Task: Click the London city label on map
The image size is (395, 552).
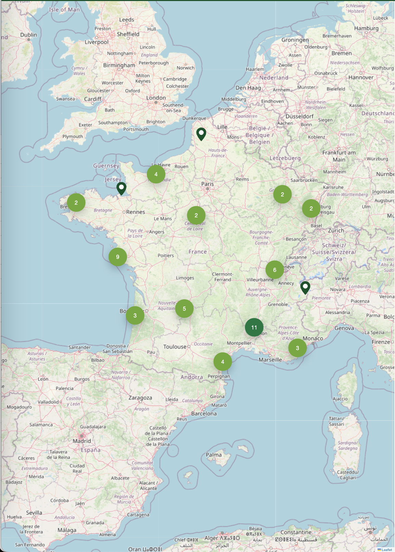Action: pyautogui.click(x=156, y=98)
